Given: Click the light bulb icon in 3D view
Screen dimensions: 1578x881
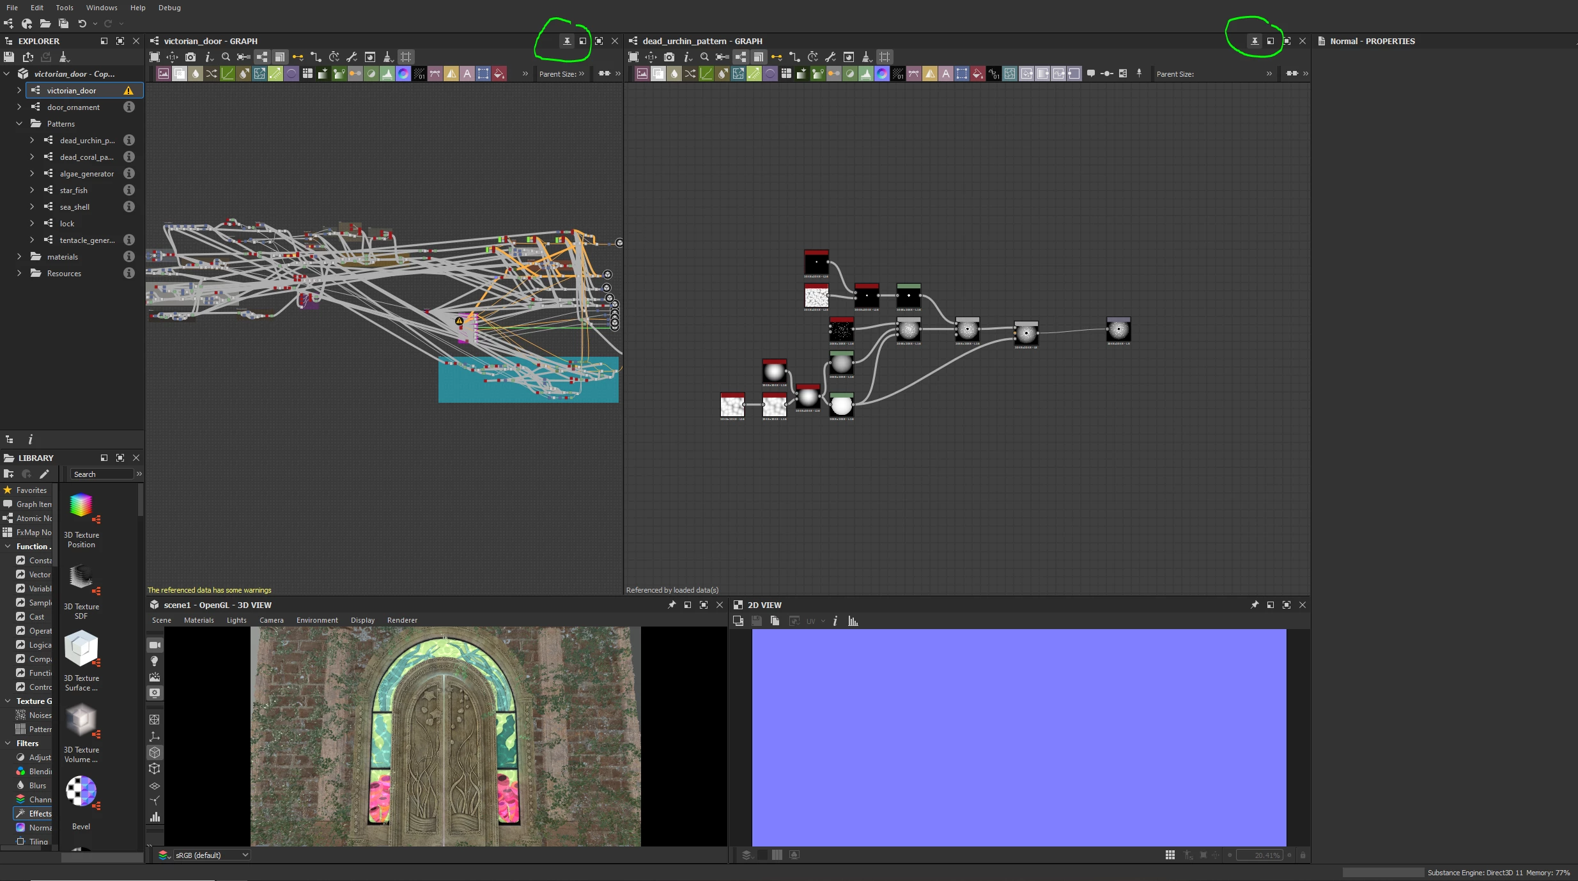Looking at the screenshot, I should click(x=155, y=661).
